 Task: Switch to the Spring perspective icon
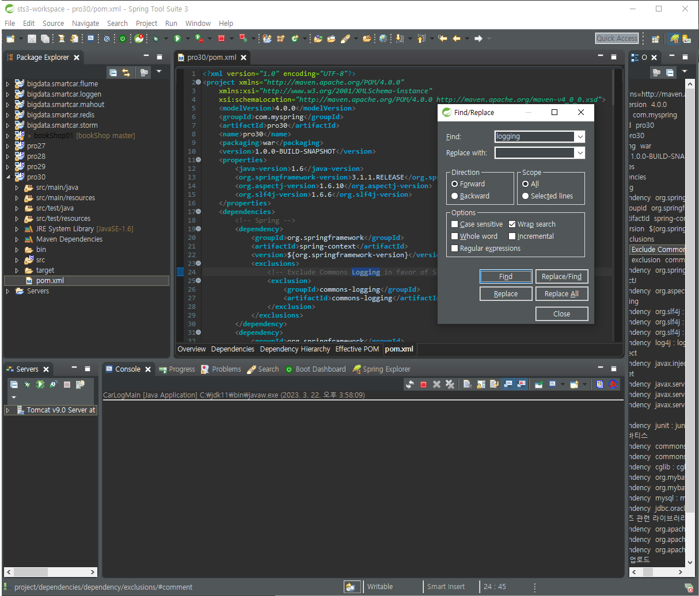click(x=674, y=39)
